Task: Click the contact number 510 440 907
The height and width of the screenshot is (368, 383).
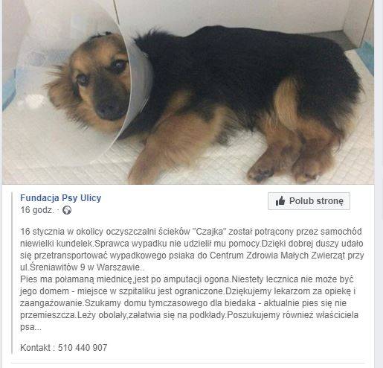Action: pos(83,347)
